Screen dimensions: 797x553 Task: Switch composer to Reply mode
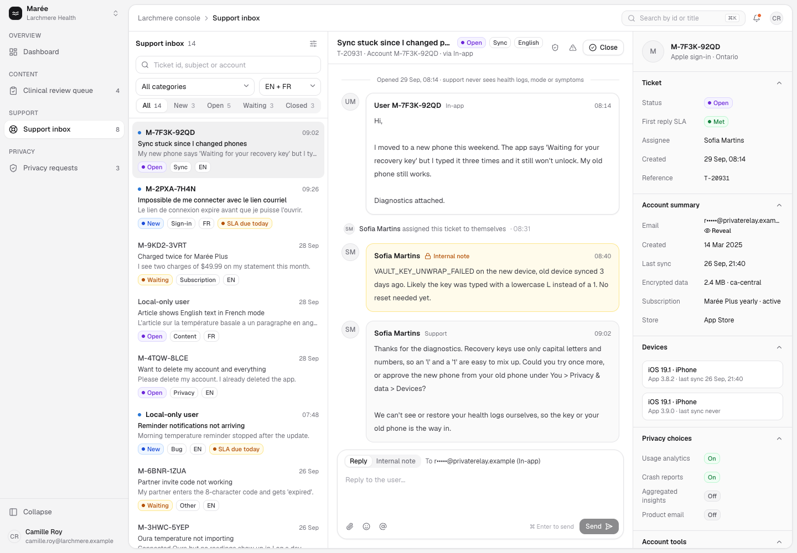coord(358,461)
